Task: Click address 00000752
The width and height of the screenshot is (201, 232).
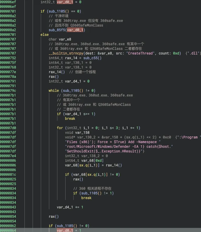Action: pos(8,58)
